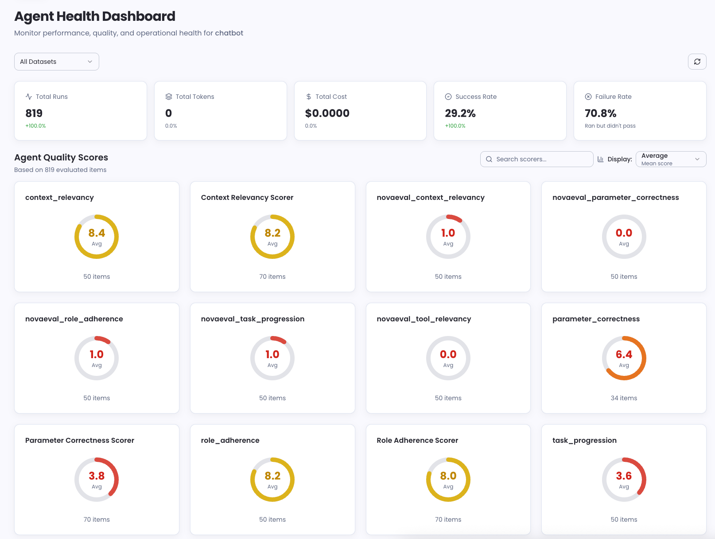
Task: Click the Success Rate check circle icon
Action: point(448,96)
